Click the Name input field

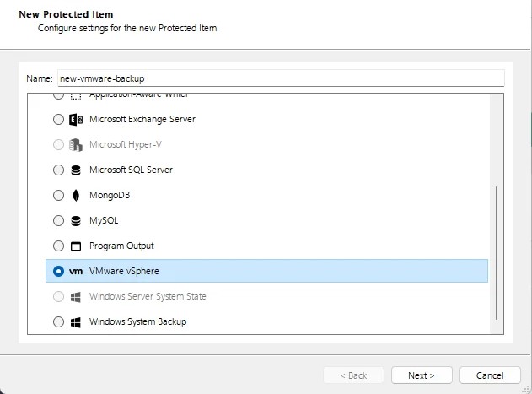click(x=280, y=78)
